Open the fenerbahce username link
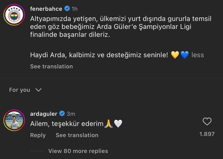The image size is (223, 159). pos(46,9)
